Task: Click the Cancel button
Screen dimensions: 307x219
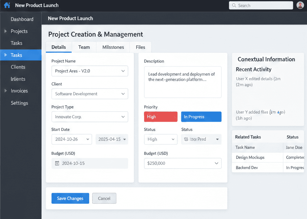Action: 104,198
